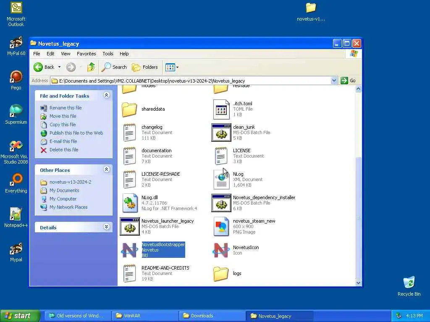Select the clean_junk batch file
Screen dimensions: 430x322
click(x=241, y=132)
